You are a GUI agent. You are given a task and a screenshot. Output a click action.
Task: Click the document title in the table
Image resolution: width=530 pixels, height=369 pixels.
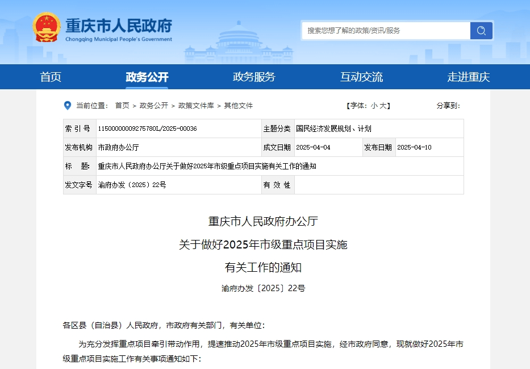coord(207,166)
